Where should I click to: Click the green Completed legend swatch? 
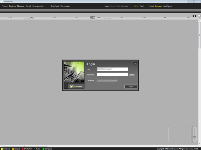click(43, 149)
